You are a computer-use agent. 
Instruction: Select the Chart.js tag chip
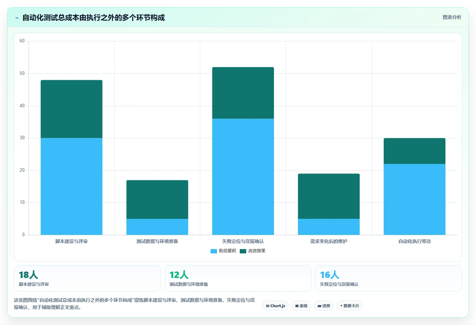275,306
